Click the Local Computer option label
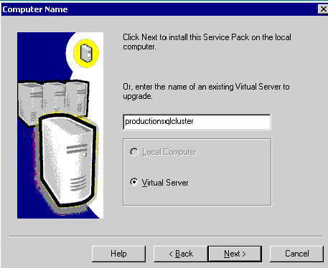328x268 pixels. tap(169, 152)
